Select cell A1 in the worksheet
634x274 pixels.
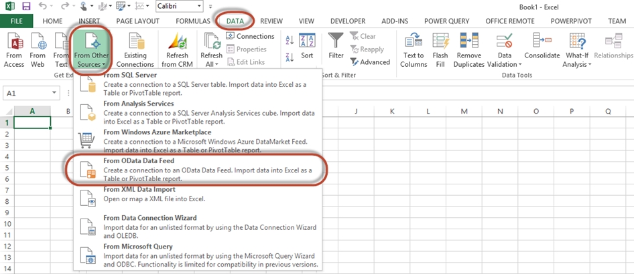(x=32, y=122)
